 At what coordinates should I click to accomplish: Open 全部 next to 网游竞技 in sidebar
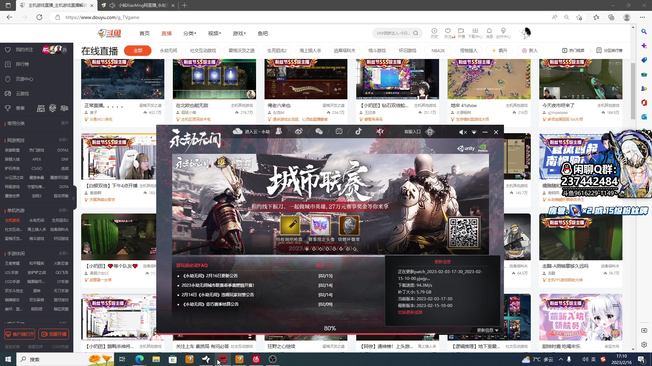(x=63, y=140)
